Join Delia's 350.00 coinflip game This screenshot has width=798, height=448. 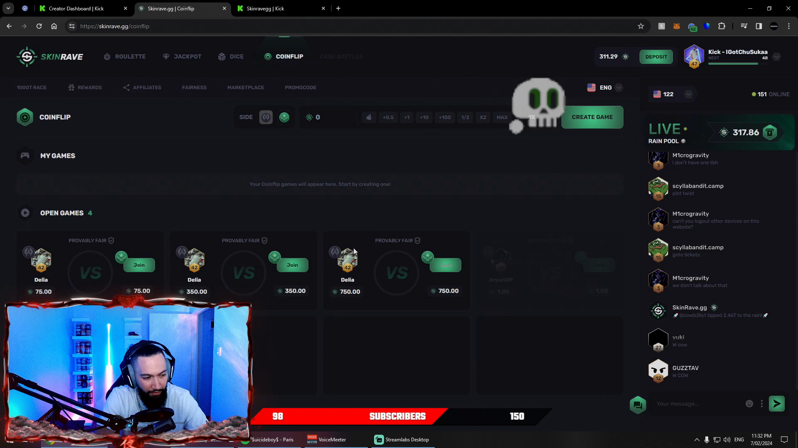click(x=293, y=265)
